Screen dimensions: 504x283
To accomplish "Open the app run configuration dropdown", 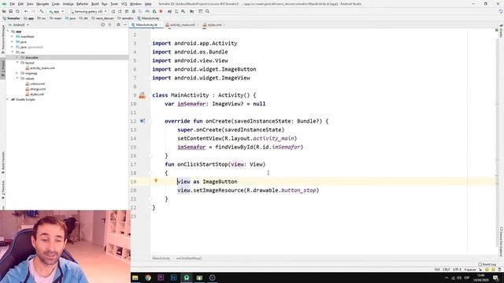I will pyautogui.click(x=56, y=11).
